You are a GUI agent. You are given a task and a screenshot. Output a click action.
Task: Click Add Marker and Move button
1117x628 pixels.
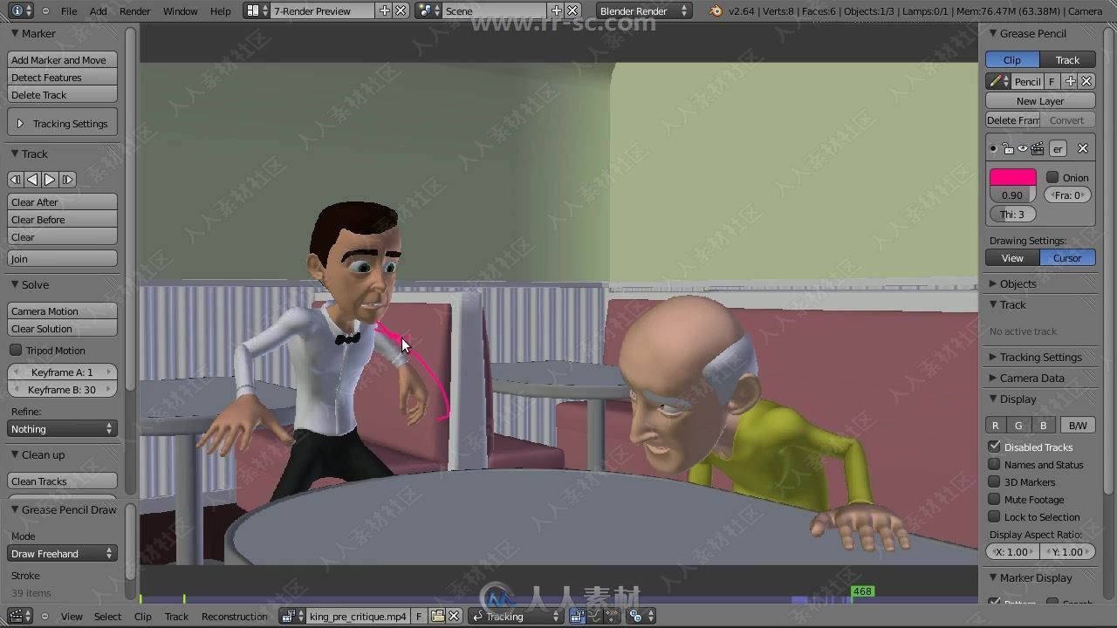click(x=62, y=59)
